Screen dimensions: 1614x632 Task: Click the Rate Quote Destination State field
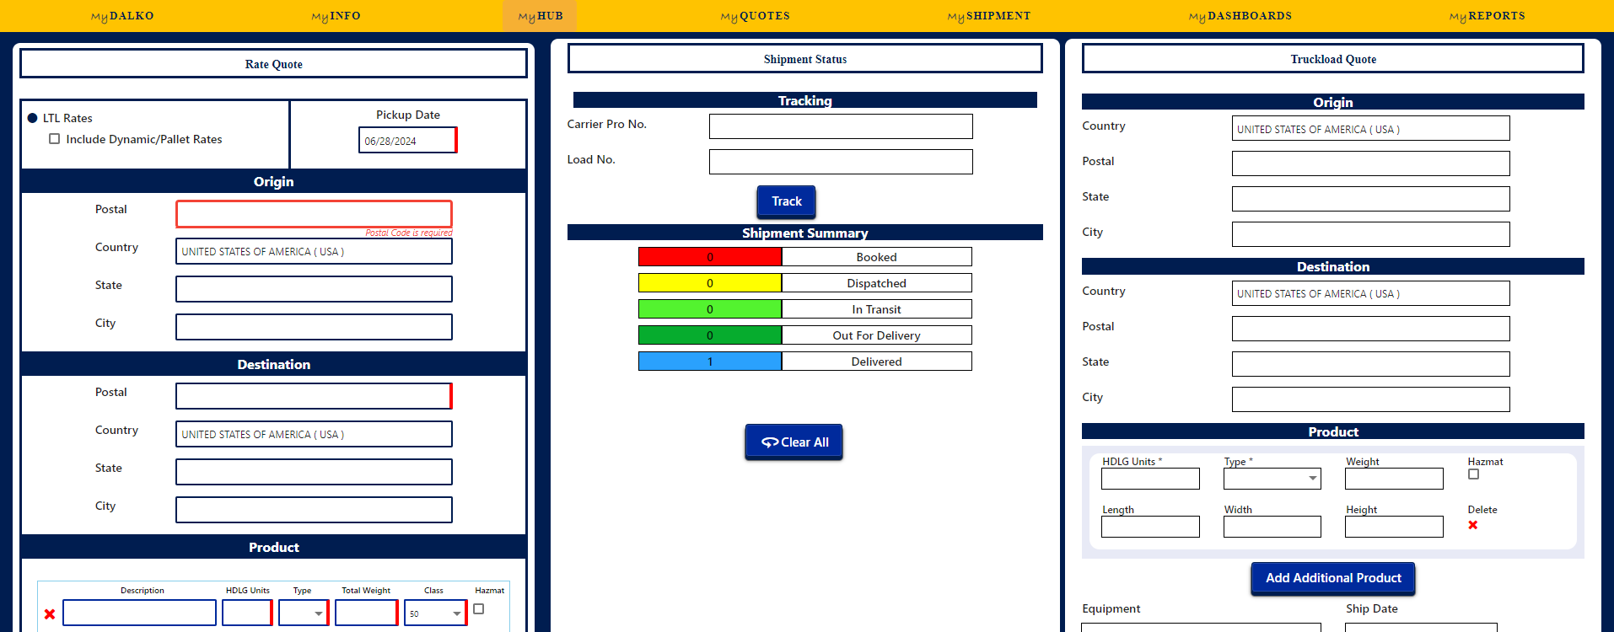tap(314, 472)
